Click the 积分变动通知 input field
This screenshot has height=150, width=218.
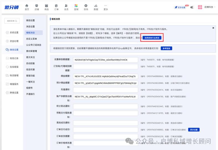(105, 106)
